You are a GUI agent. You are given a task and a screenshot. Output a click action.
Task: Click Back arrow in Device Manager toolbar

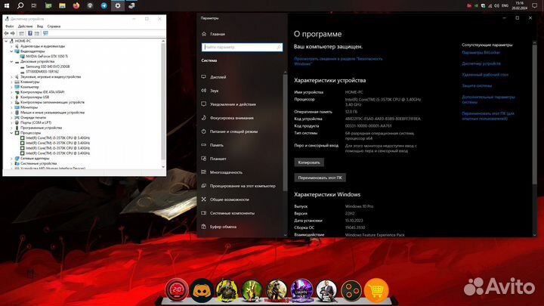click(6, 33)
